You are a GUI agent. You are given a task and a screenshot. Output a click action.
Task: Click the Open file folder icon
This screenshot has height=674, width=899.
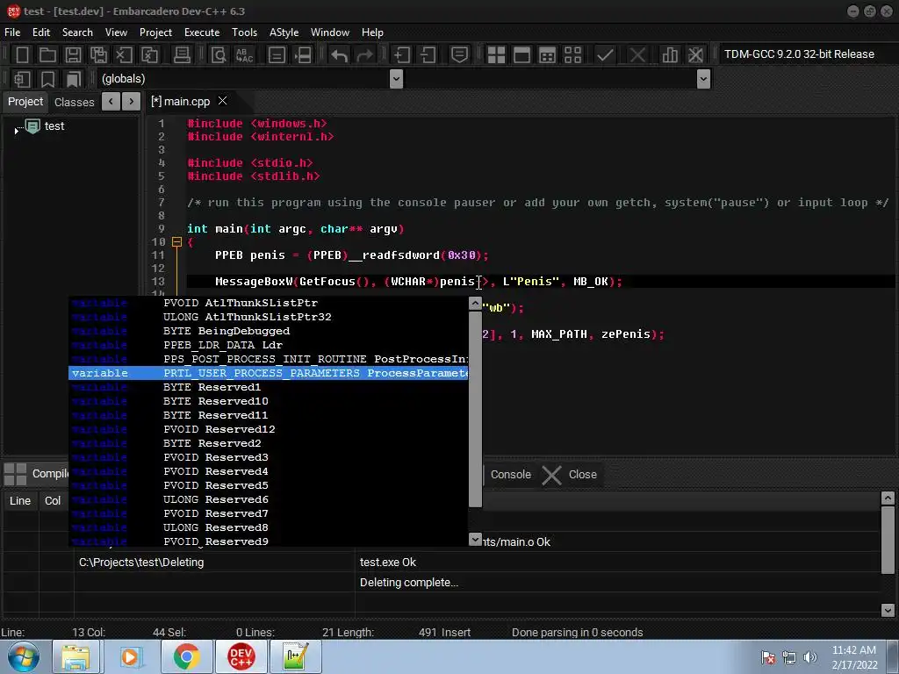pos(47,55)
